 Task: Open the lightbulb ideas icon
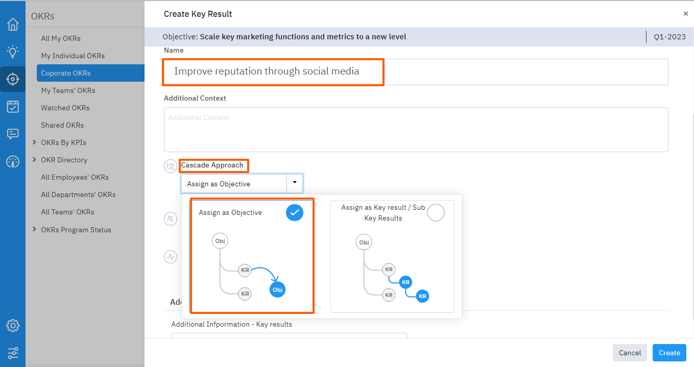click(13, 52)
